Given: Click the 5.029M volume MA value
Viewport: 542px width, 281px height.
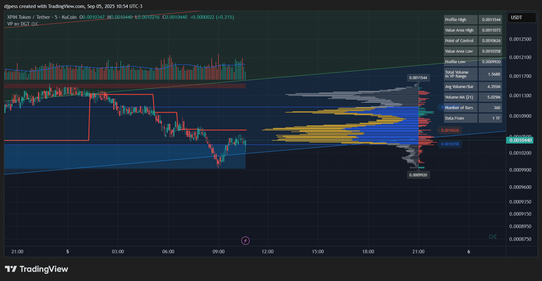Looking at the screenshot, I should coord(490,97).
